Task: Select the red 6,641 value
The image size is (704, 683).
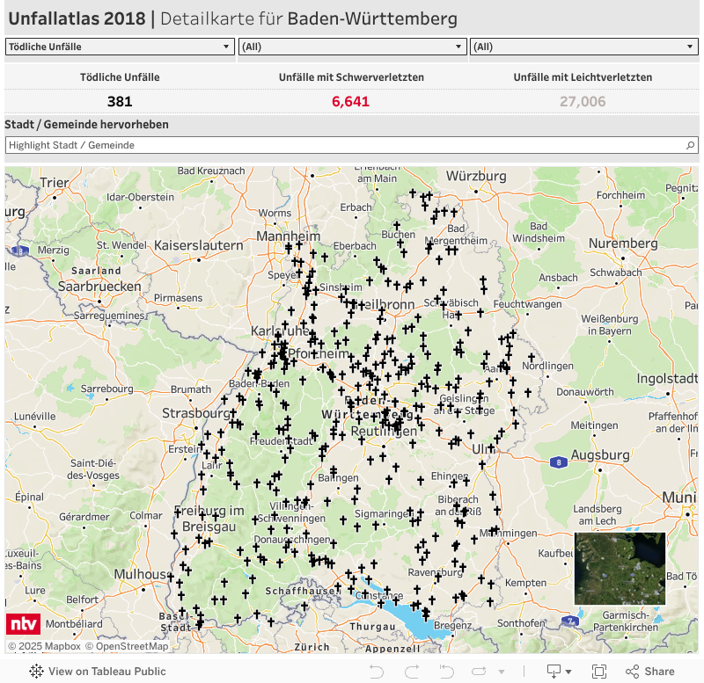Action: [x=350, y=102]
